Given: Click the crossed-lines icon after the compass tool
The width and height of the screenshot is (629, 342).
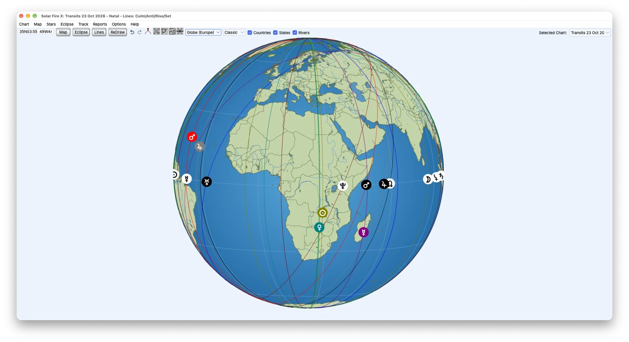Looking at the screenshot, I should (x=156, y=31).
